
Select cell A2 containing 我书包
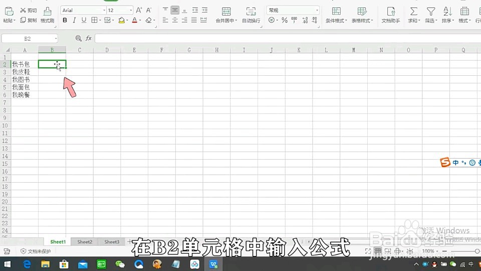coord(25,64)
